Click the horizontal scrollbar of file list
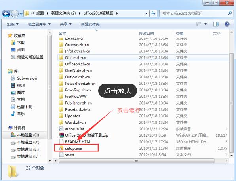This screenshot has height=181, width=236. [x=136, y=161]
